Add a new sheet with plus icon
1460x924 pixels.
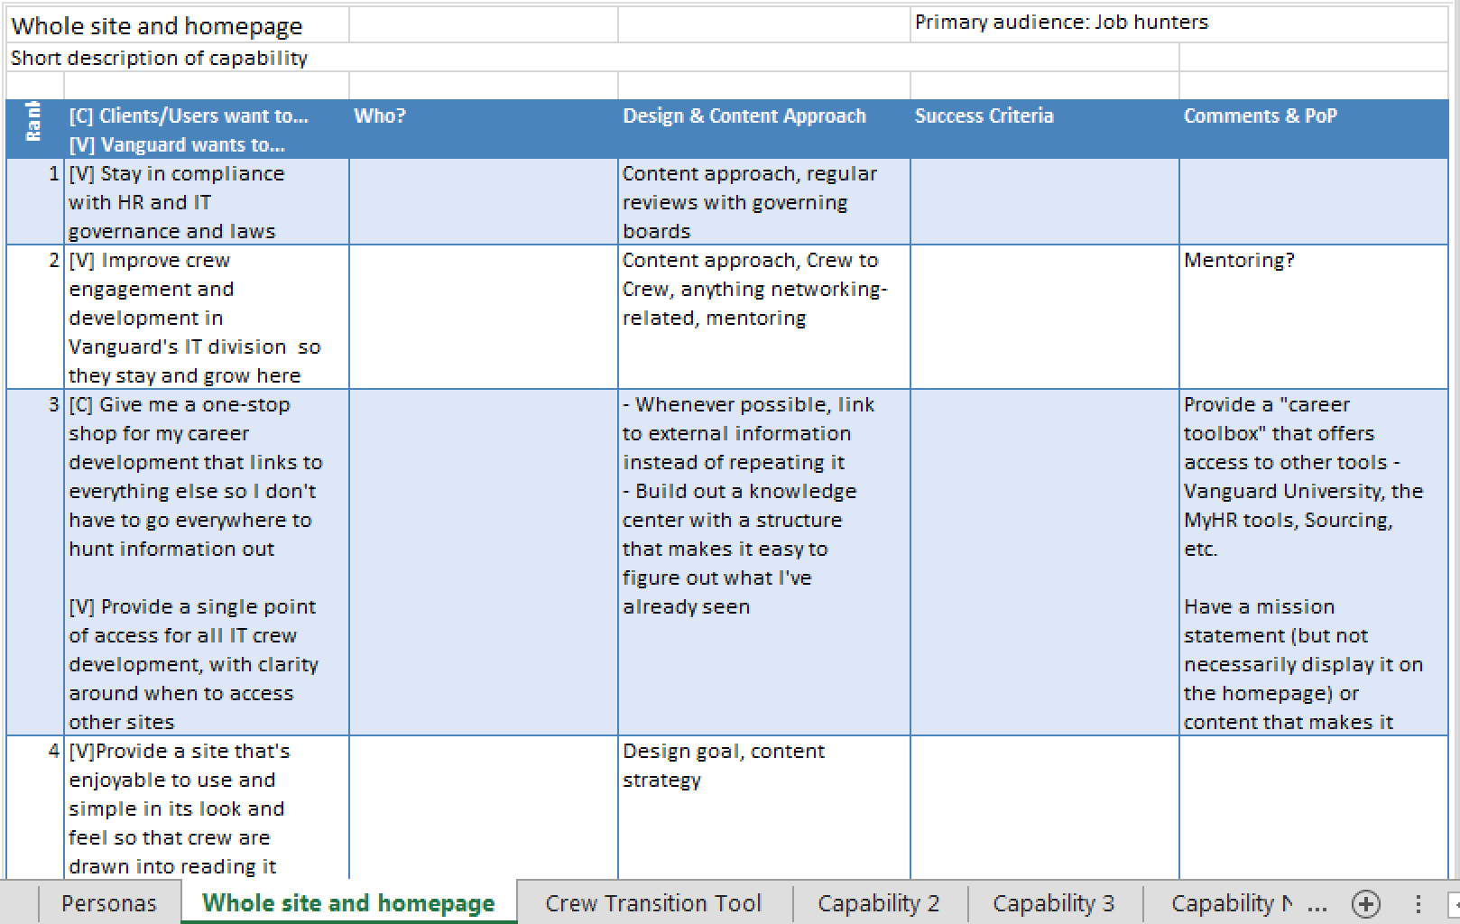(x=1365, y=903)
